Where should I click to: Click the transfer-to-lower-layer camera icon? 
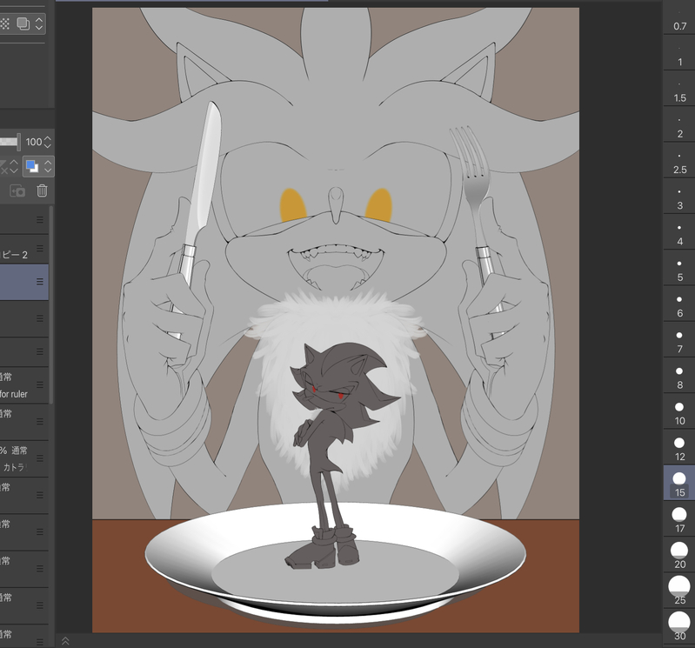17,191
